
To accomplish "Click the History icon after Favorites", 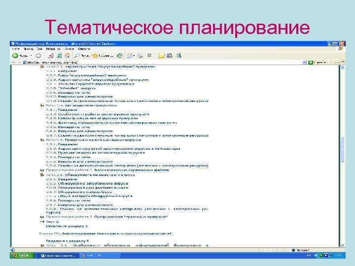I will [119, 55].
